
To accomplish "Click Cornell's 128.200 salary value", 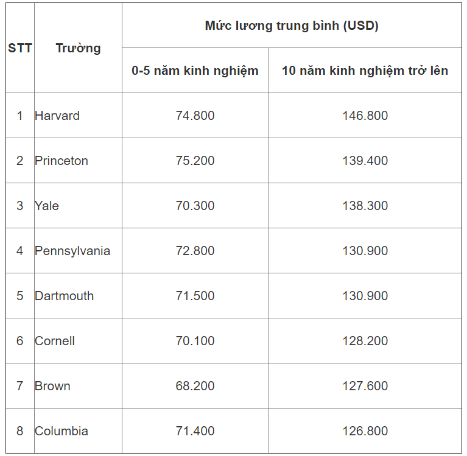I will [365, 341].
